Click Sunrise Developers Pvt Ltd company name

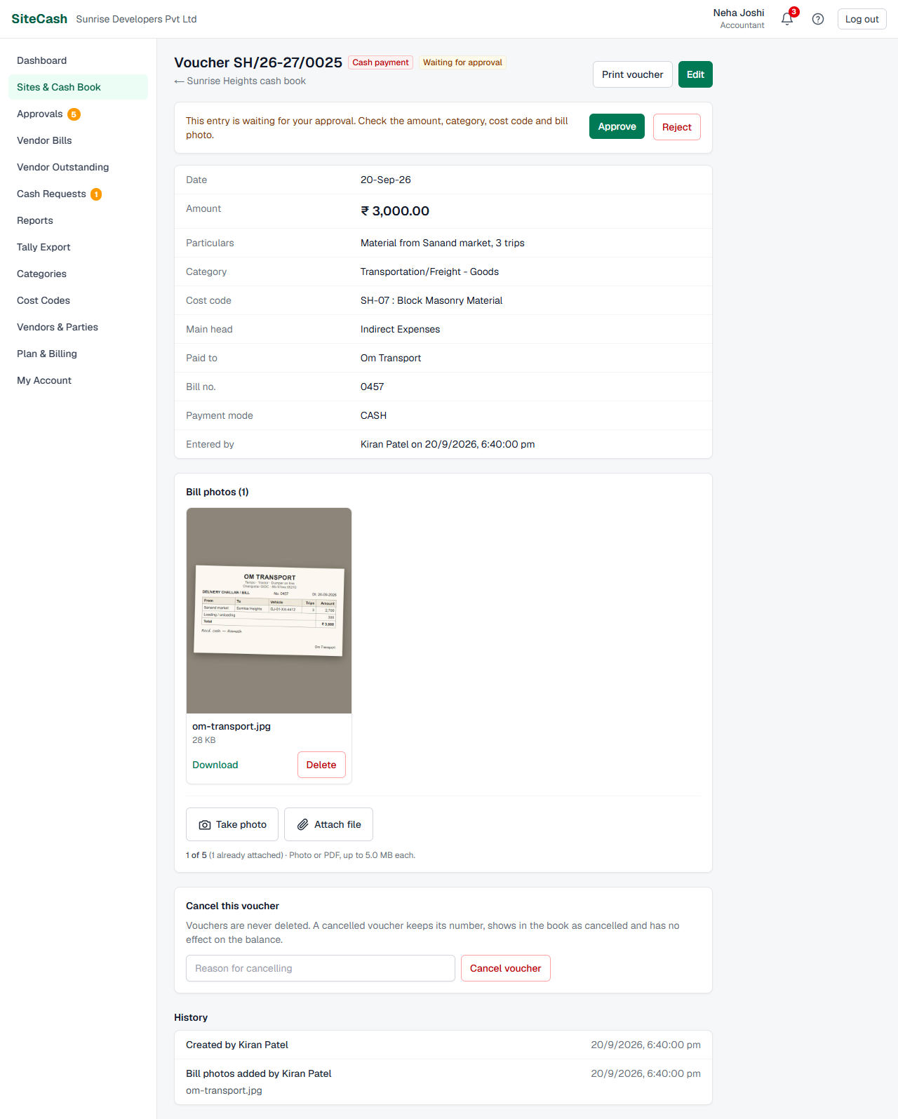(x=136, y=19)
